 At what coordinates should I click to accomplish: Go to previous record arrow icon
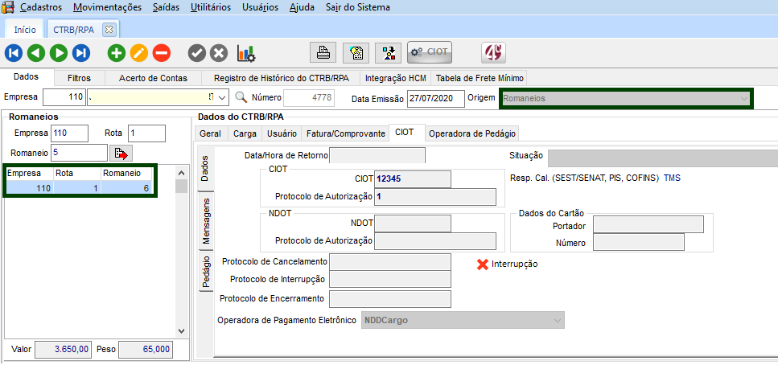[x=36, y=52]
